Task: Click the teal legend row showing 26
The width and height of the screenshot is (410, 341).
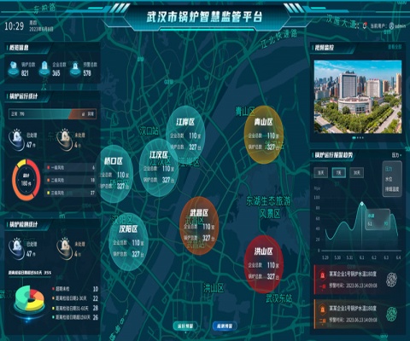Action: coord(75,317)
